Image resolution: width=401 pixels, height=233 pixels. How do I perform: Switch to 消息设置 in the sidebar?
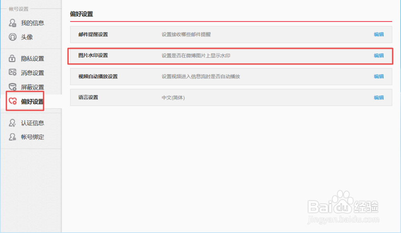[32, 73]
